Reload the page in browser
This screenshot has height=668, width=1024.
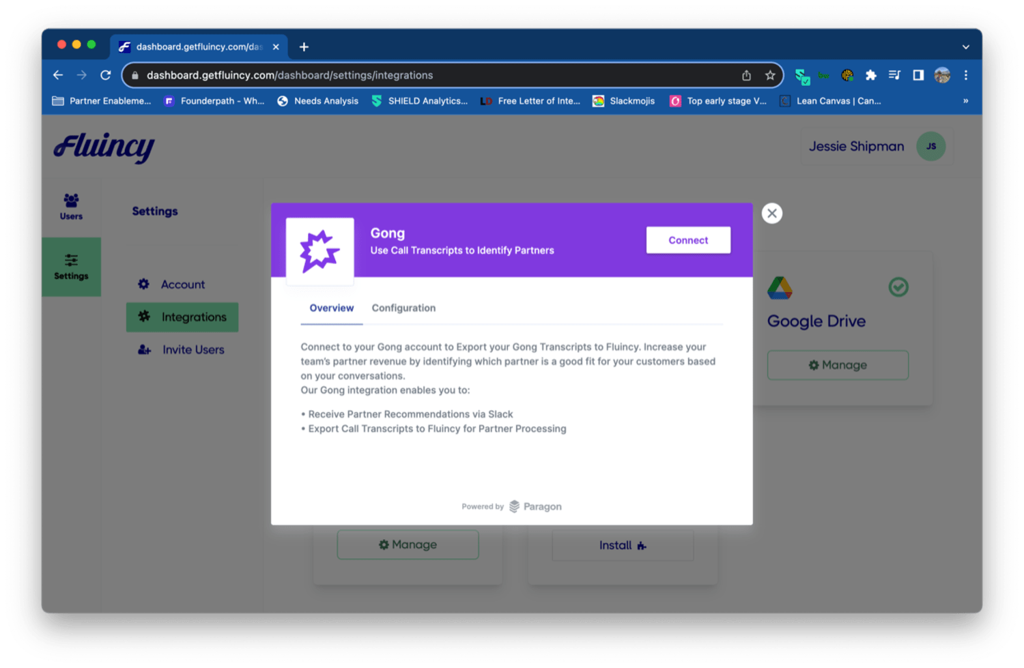tap(106, 76)
